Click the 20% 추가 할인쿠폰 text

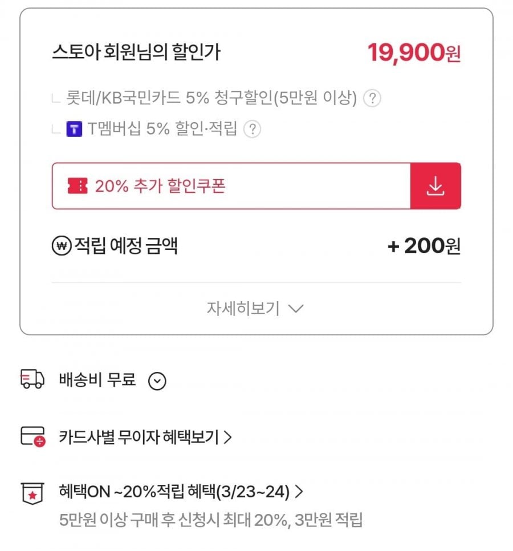pos(160,186)
